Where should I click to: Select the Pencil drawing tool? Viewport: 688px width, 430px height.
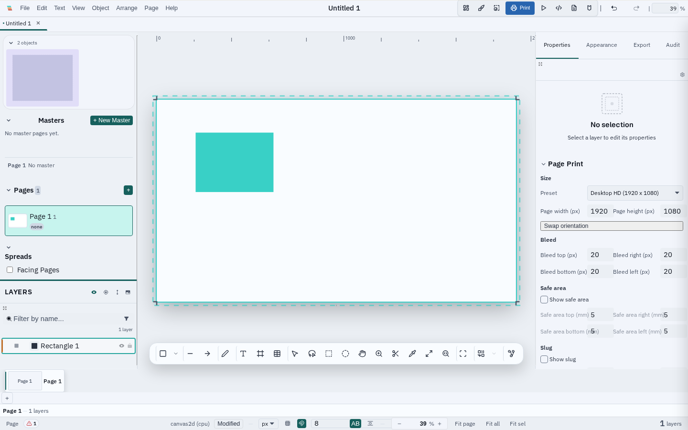point(225,354)
